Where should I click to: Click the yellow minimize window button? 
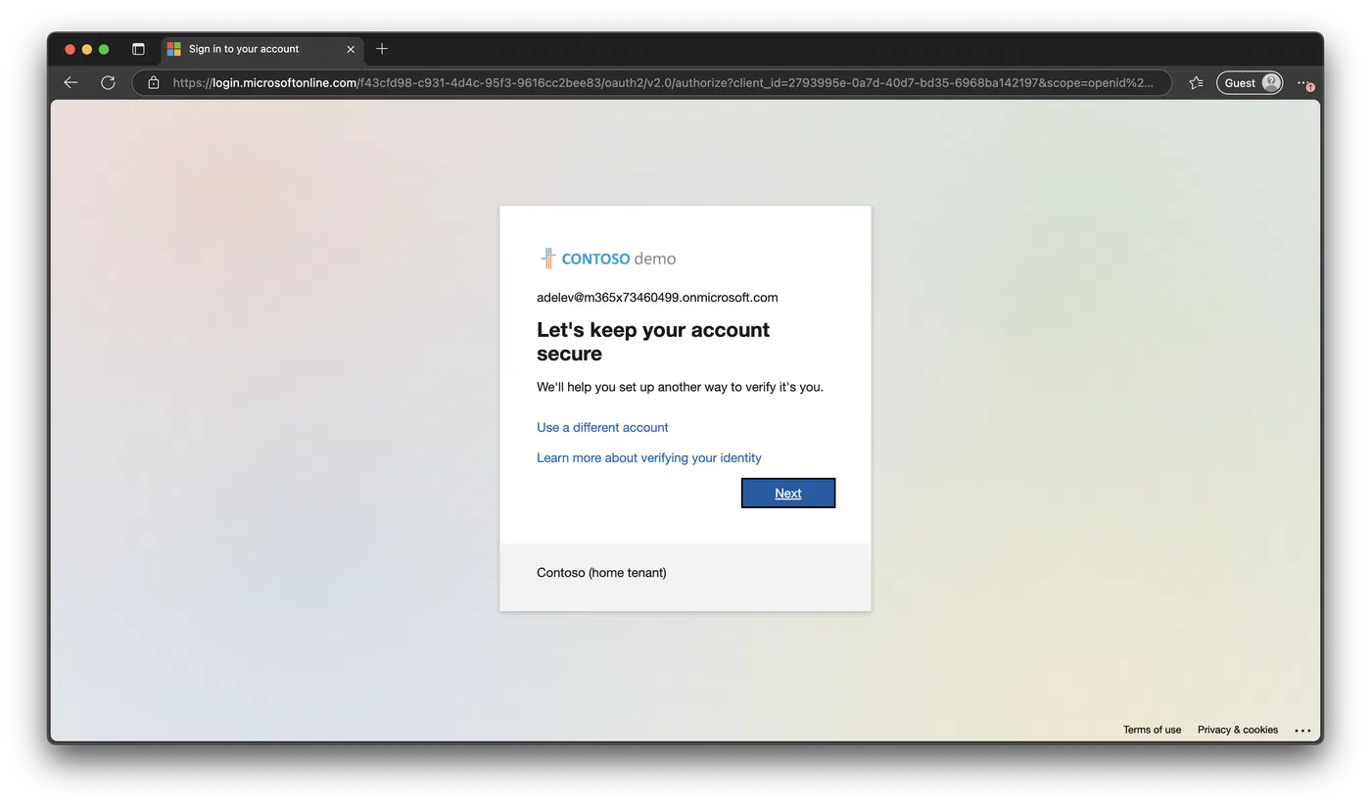click(86, 49)
